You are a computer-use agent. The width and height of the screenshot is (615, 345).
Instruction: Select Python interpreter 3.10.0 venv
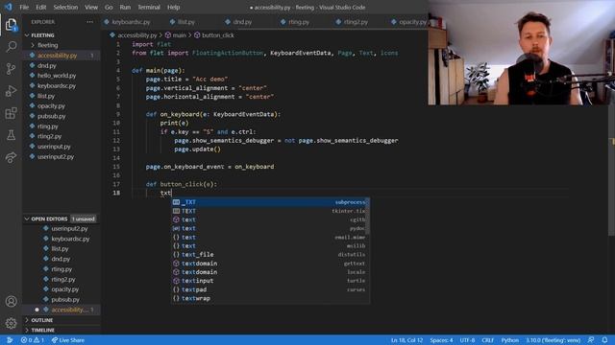(x=553, y=340)
